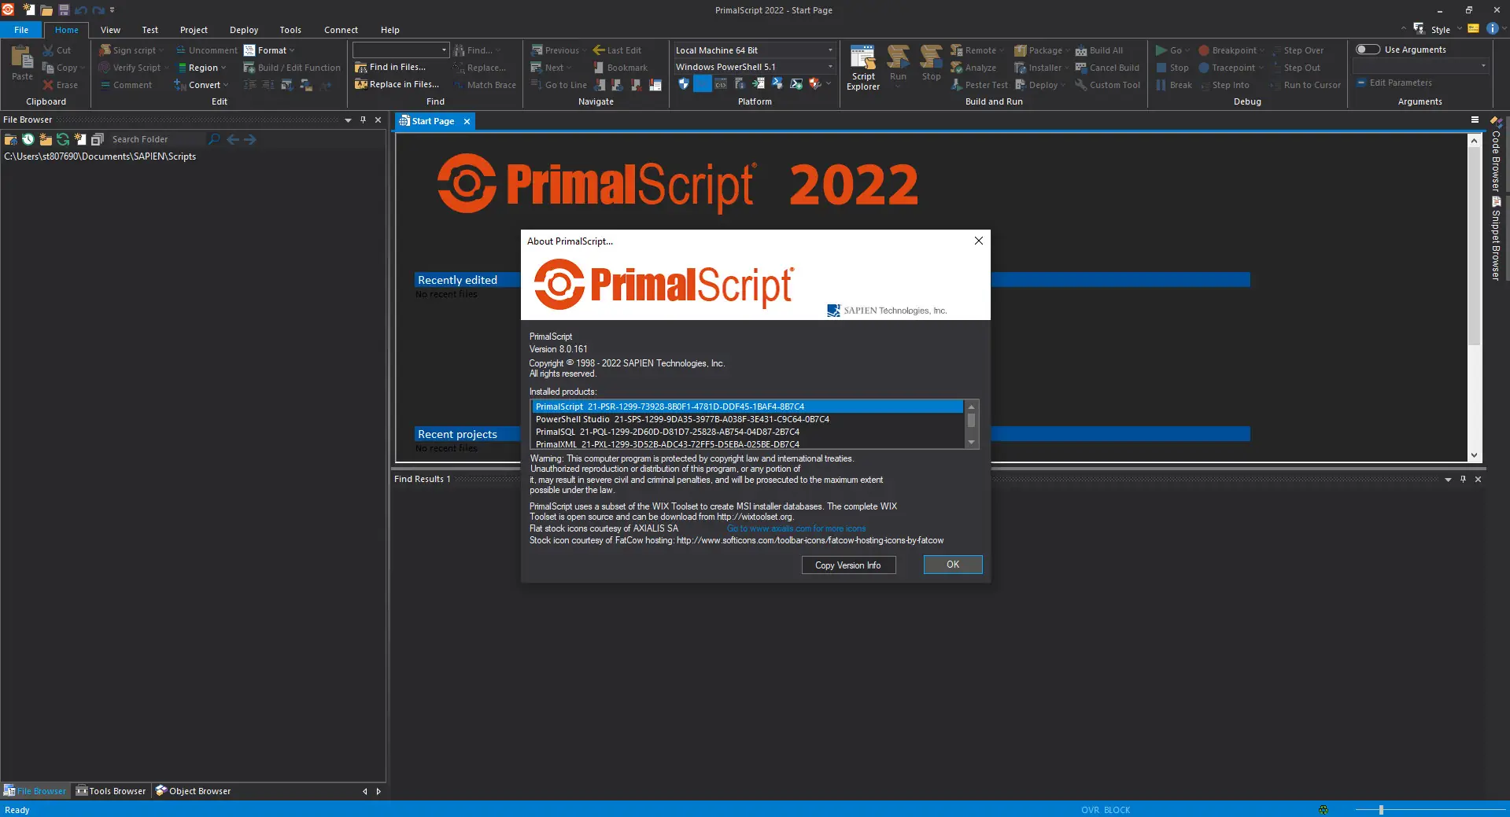Click the installed products list scrollbar

971,425
